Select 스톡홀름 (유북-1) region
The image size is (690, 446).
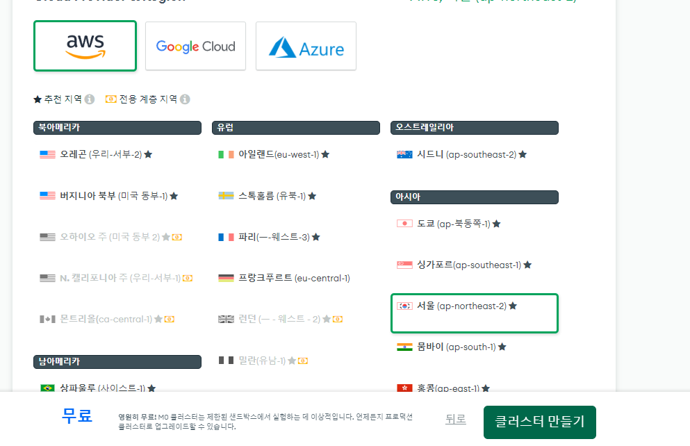[x=267, y=196]
